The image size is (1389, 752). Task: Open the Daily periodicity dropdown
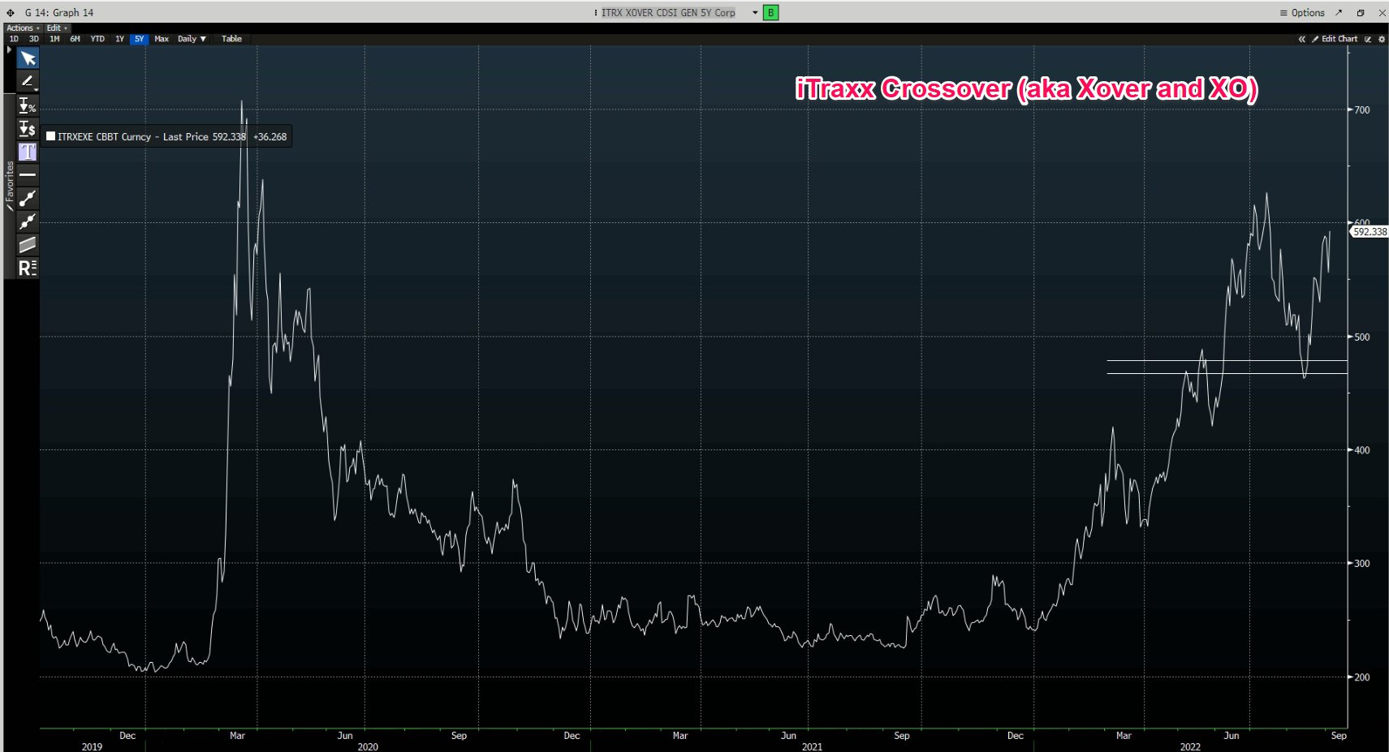click(x=192, y=39)
